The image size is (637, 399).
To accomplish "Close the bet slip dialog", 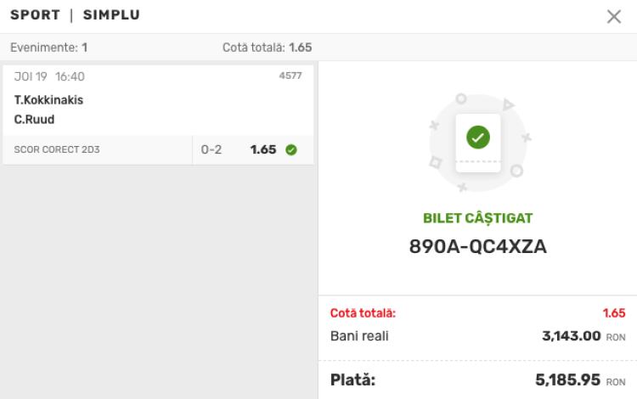I will [614, 16].
